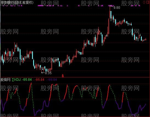This screenshot has height=117, width=150.
Task: Click the red square window icon
Action: [x=148, y=2]
